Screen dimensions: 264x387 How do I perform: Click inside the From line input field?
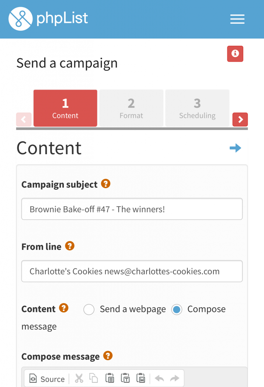click(x=132, y=271)
